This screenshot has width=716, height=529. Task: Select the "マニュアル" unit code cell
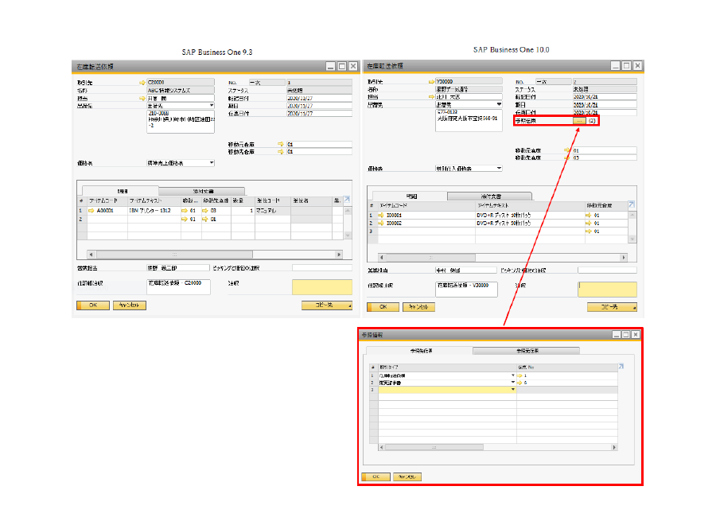pyautogui.click(x=273, y=211)
